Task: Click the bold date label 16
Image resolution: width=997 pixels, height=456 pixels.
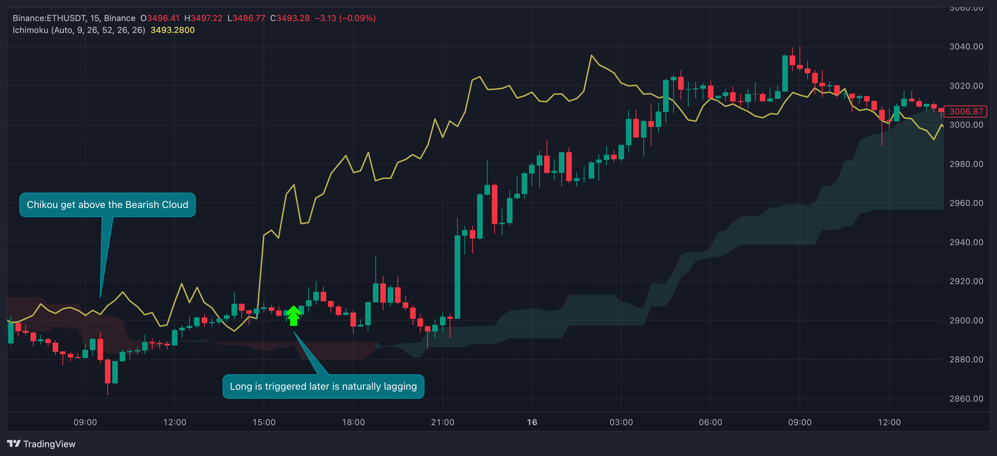Action: [532, 422]
